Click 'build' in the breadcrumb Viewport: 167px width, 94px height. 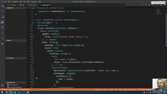pos(62,8)
